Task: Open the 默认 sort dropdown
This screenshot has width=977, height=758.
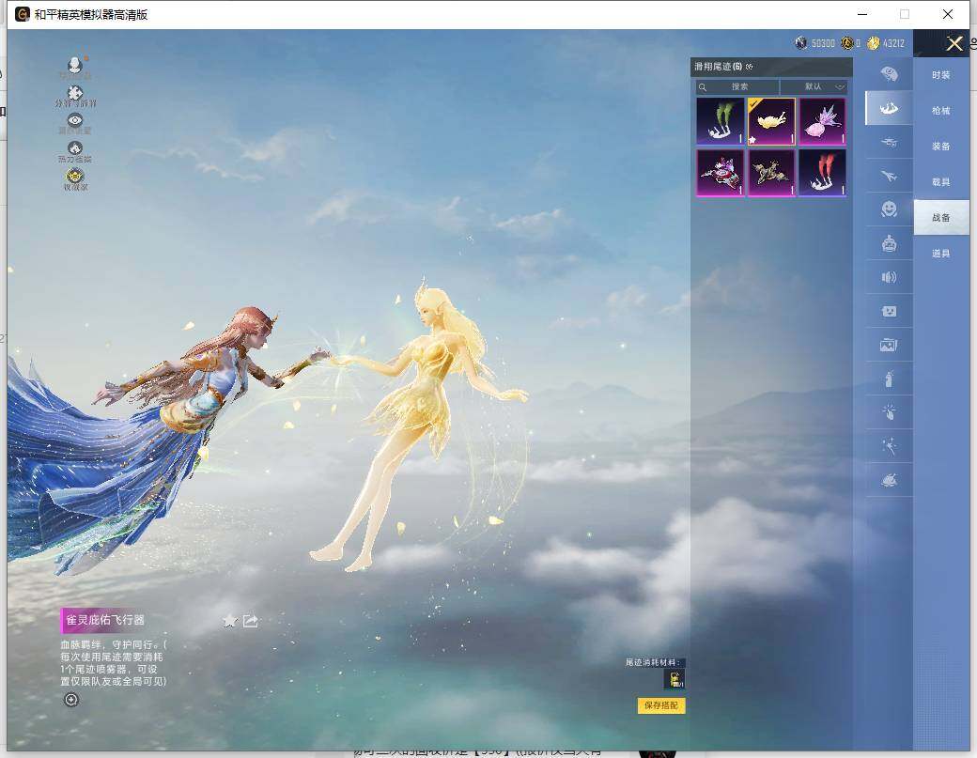Action: [x=814, y=86]
